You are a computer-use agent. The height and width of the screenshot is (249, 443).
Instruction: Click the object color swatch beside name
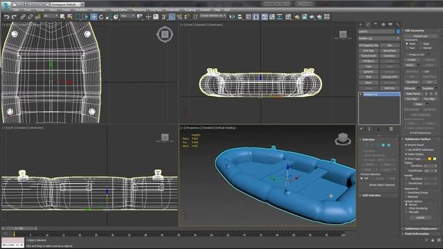pos(398,32)
